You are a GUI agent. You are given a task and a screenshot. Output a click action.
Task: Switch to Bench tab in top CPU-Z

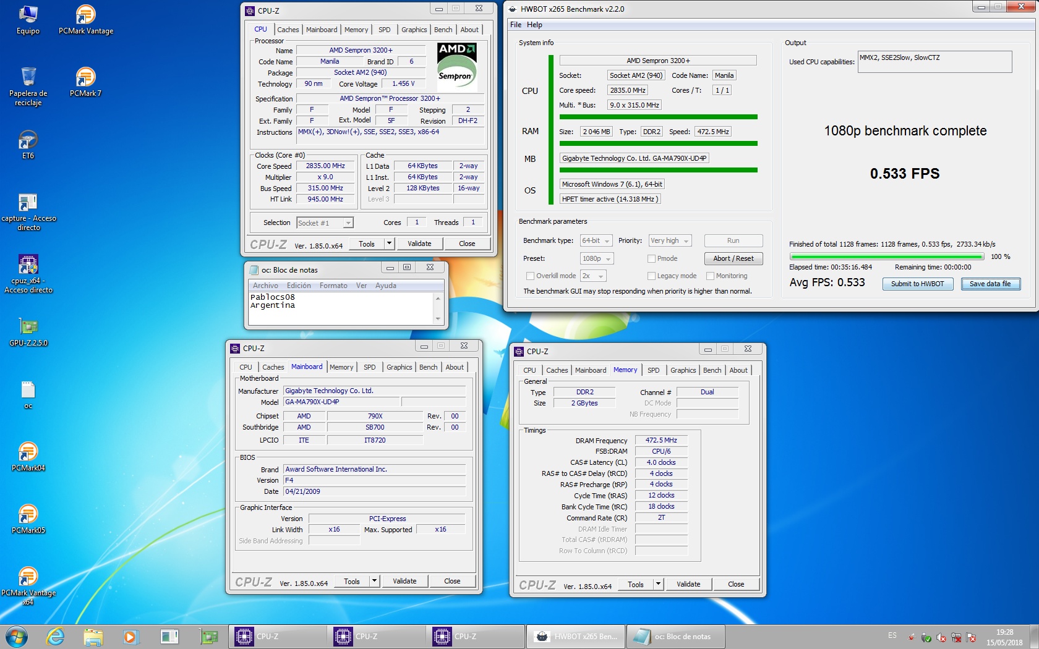[443, 30]
